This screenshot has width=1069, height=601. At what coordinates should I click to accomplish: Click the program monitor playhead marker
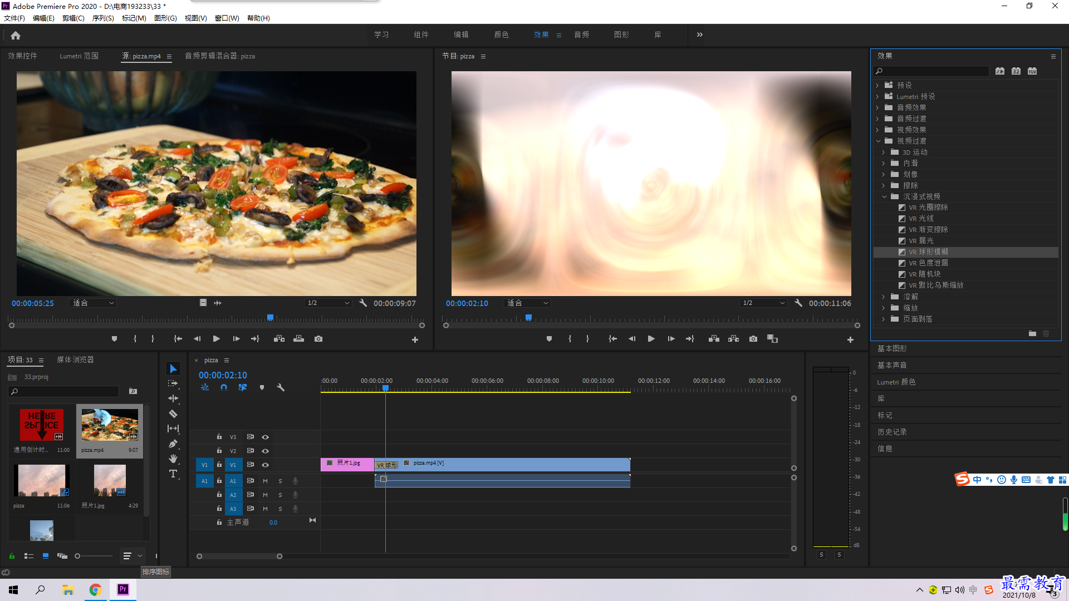click(x=528, y=318)
